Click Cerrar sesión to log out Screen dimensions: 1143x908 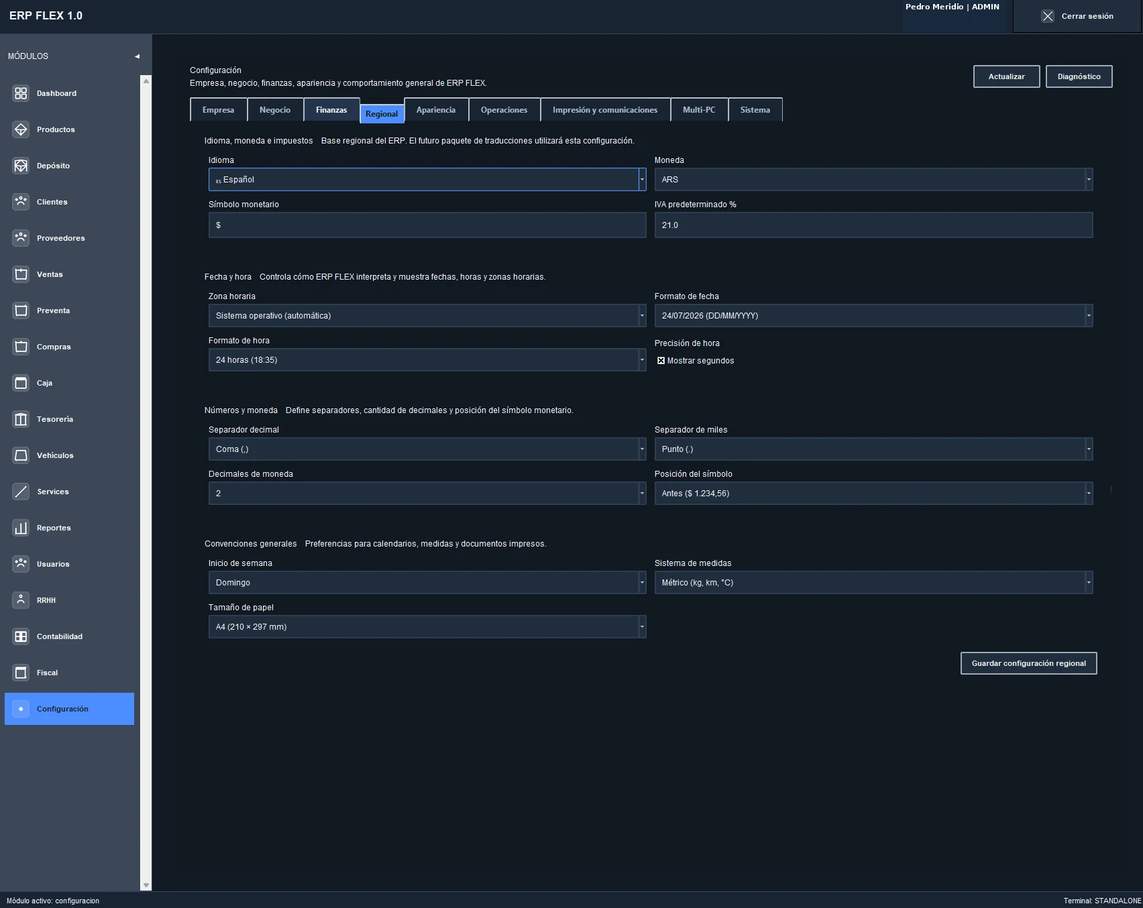(x=1077, y=16)
